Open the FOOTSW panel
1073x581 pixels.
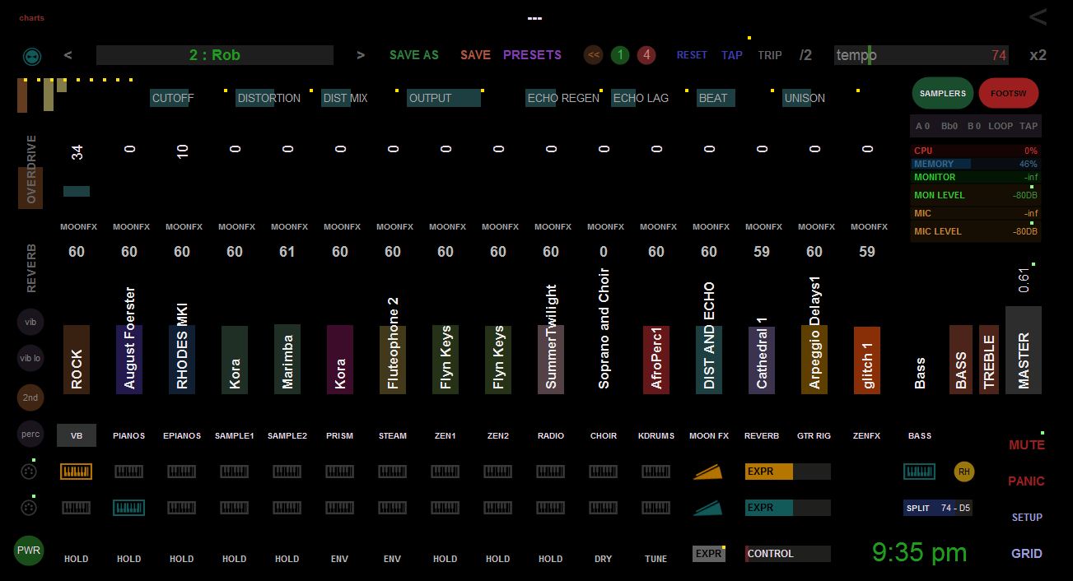(x=1008, y=94)
